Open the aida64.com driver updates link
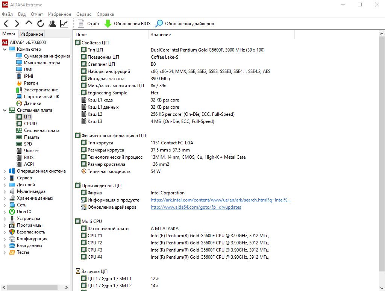385x291 pixels. point(196,207)
